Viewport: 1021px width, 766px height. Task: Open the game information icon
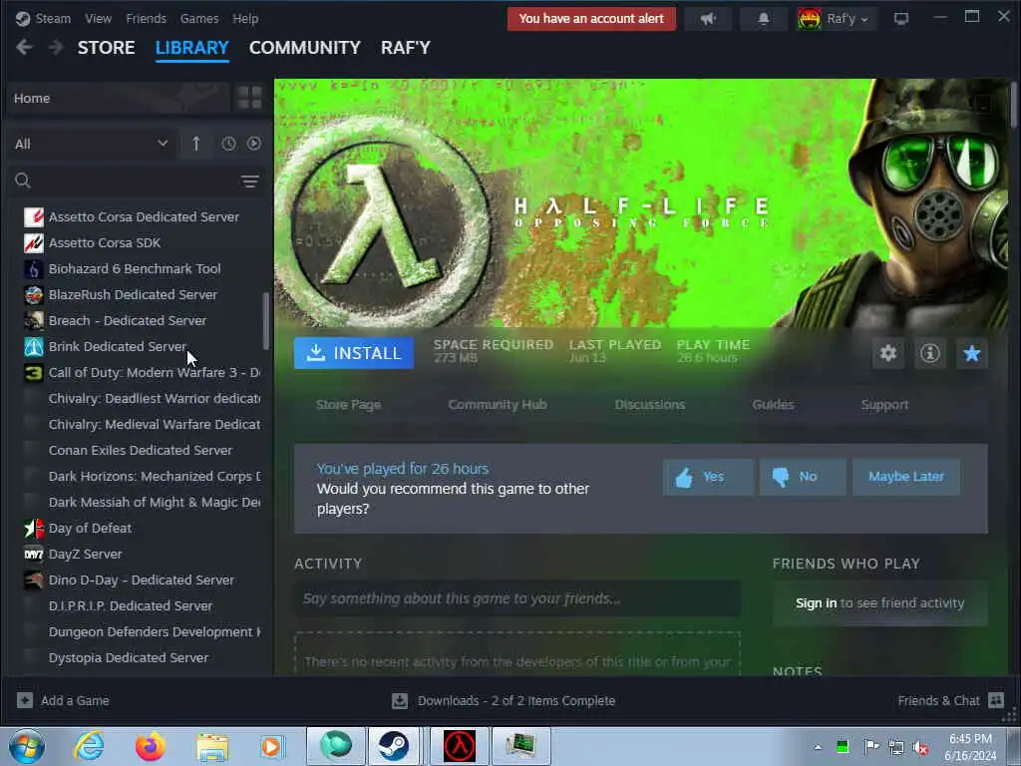[930, 353]
